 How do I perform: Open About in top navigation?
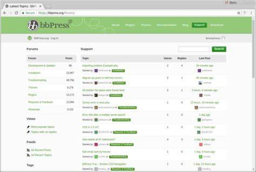116,25
